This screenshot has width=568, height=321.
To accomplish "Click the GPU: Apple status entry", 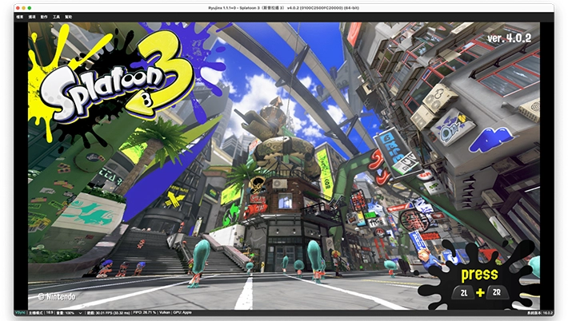I will [182, 313].
